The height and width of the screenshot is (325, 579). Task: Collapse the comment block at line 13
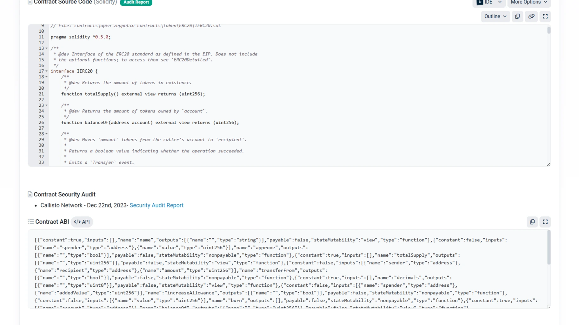pos(46,48)
